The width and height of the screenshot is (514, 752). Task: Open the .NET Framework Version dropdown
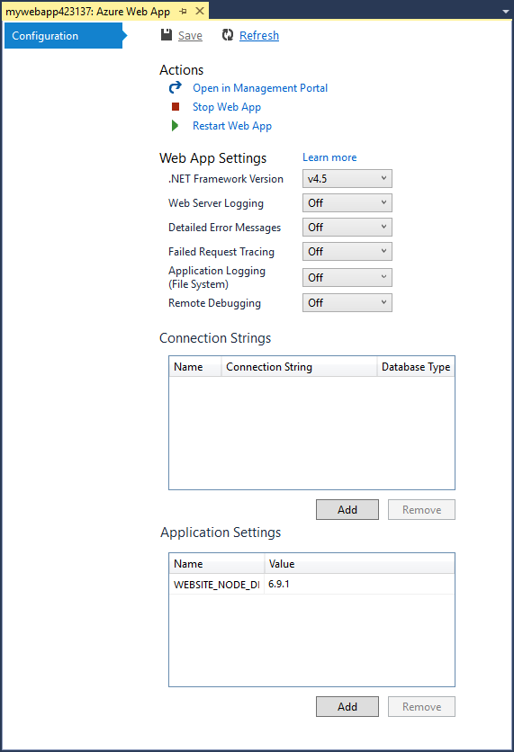coord(347,178)
